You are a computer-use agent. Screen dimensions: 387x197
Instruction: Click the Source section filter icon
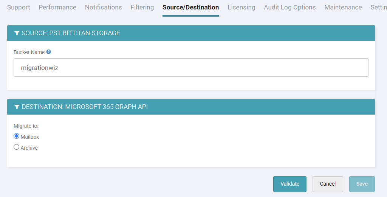point(17,33)
